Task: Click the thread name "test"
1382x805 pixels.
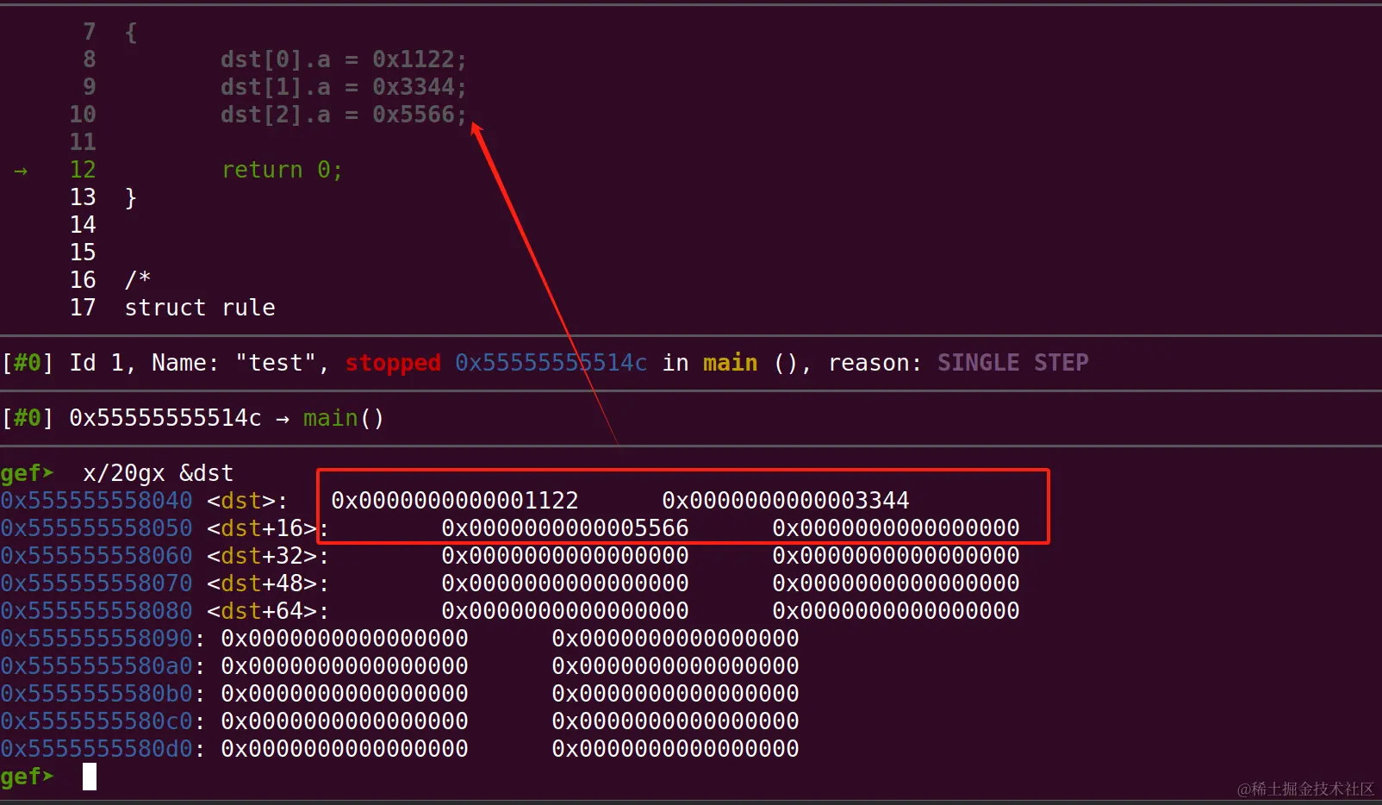Action: pos(276,363)
